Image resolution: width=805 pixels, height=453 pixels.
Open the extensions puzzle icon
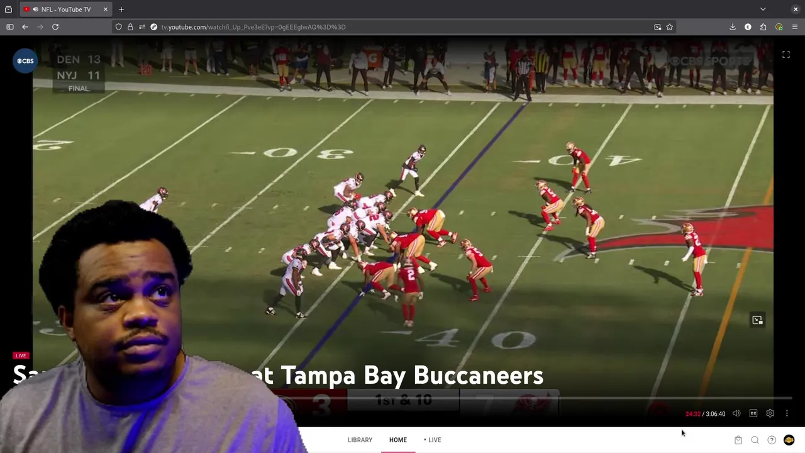pos(763,27)
